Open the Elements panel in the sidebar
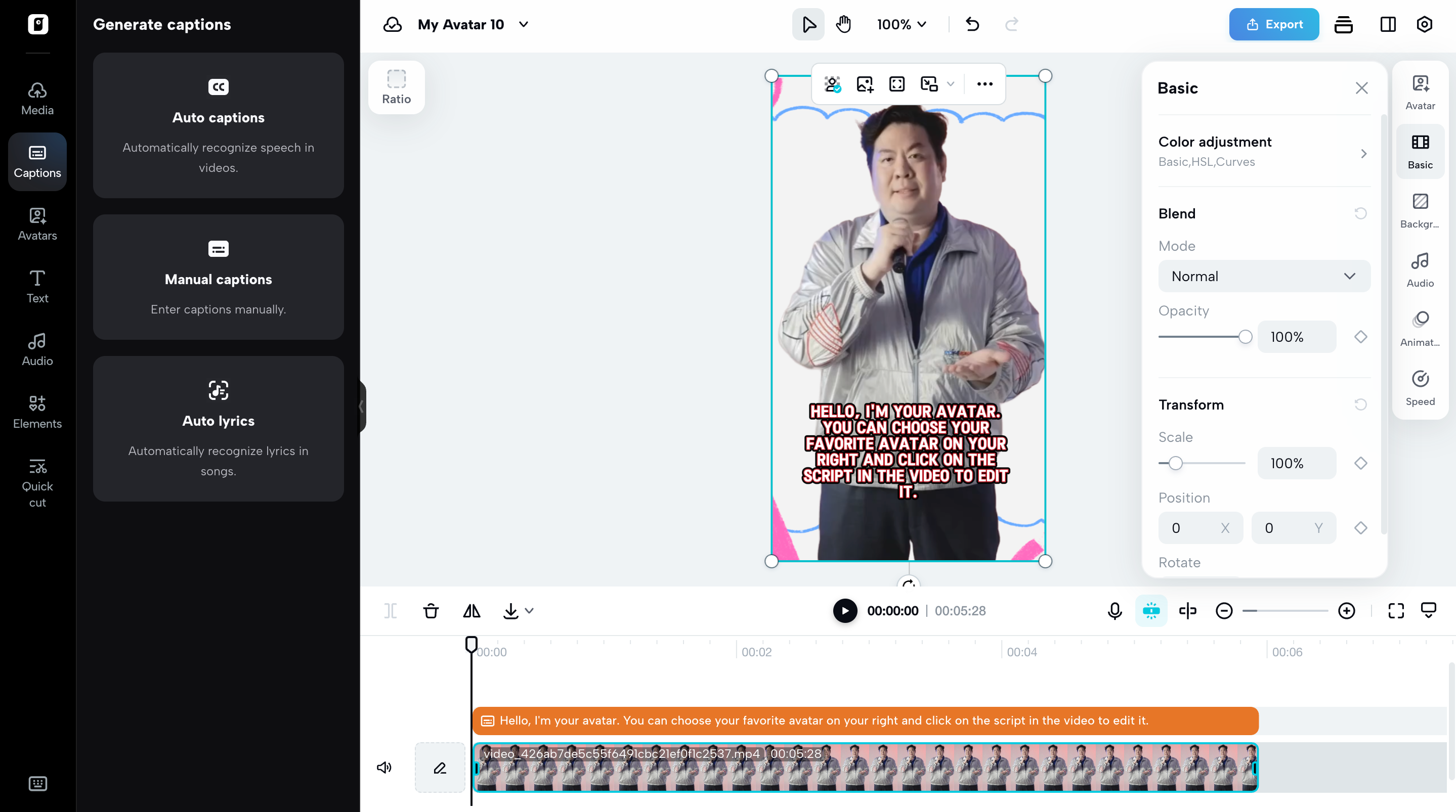The height and width of the screenshot is (812, 1456). point(37,412)
